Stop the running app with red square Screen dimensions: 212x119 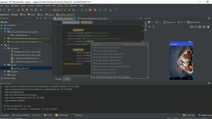(x=90, y=10)
